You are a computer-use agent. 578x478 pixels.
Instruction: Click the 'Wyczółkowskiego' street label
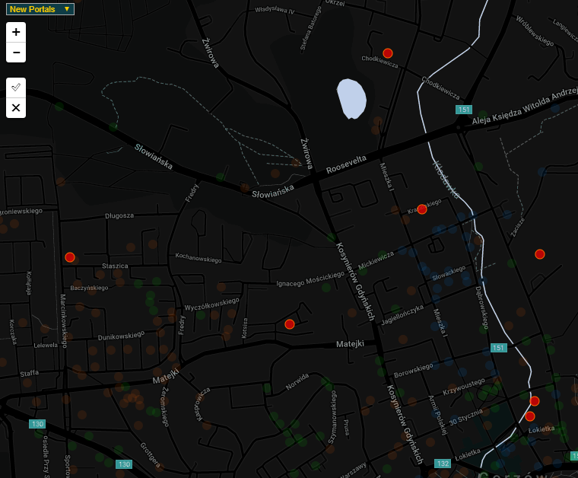(x=211, y=304)
